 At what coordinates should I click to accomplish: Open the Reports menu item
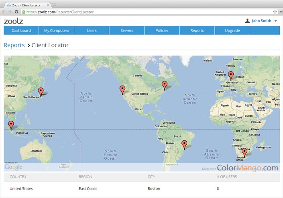coord(197,30)
